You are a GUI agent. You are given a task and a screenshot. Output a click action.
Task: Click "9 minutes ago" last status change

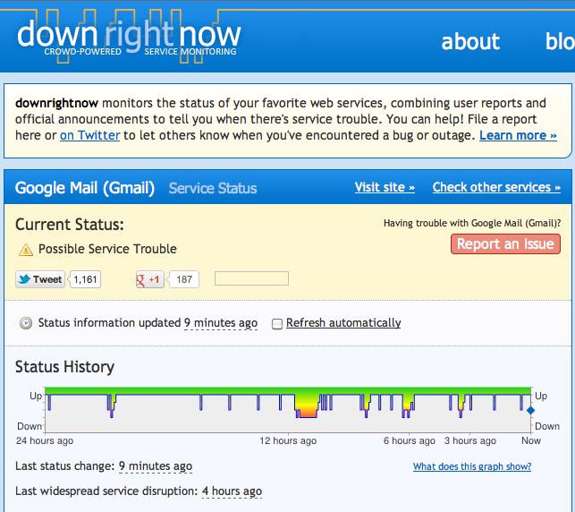pos(156,466)
